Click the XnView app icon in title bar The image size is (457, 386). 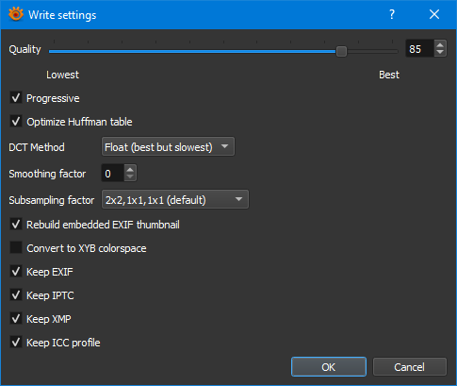(x=16, y=14)
